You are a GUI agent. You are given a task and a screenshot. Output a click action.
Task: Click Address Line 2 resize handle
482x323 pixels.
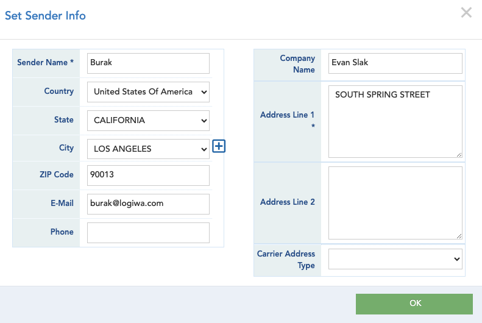[459, 236]
